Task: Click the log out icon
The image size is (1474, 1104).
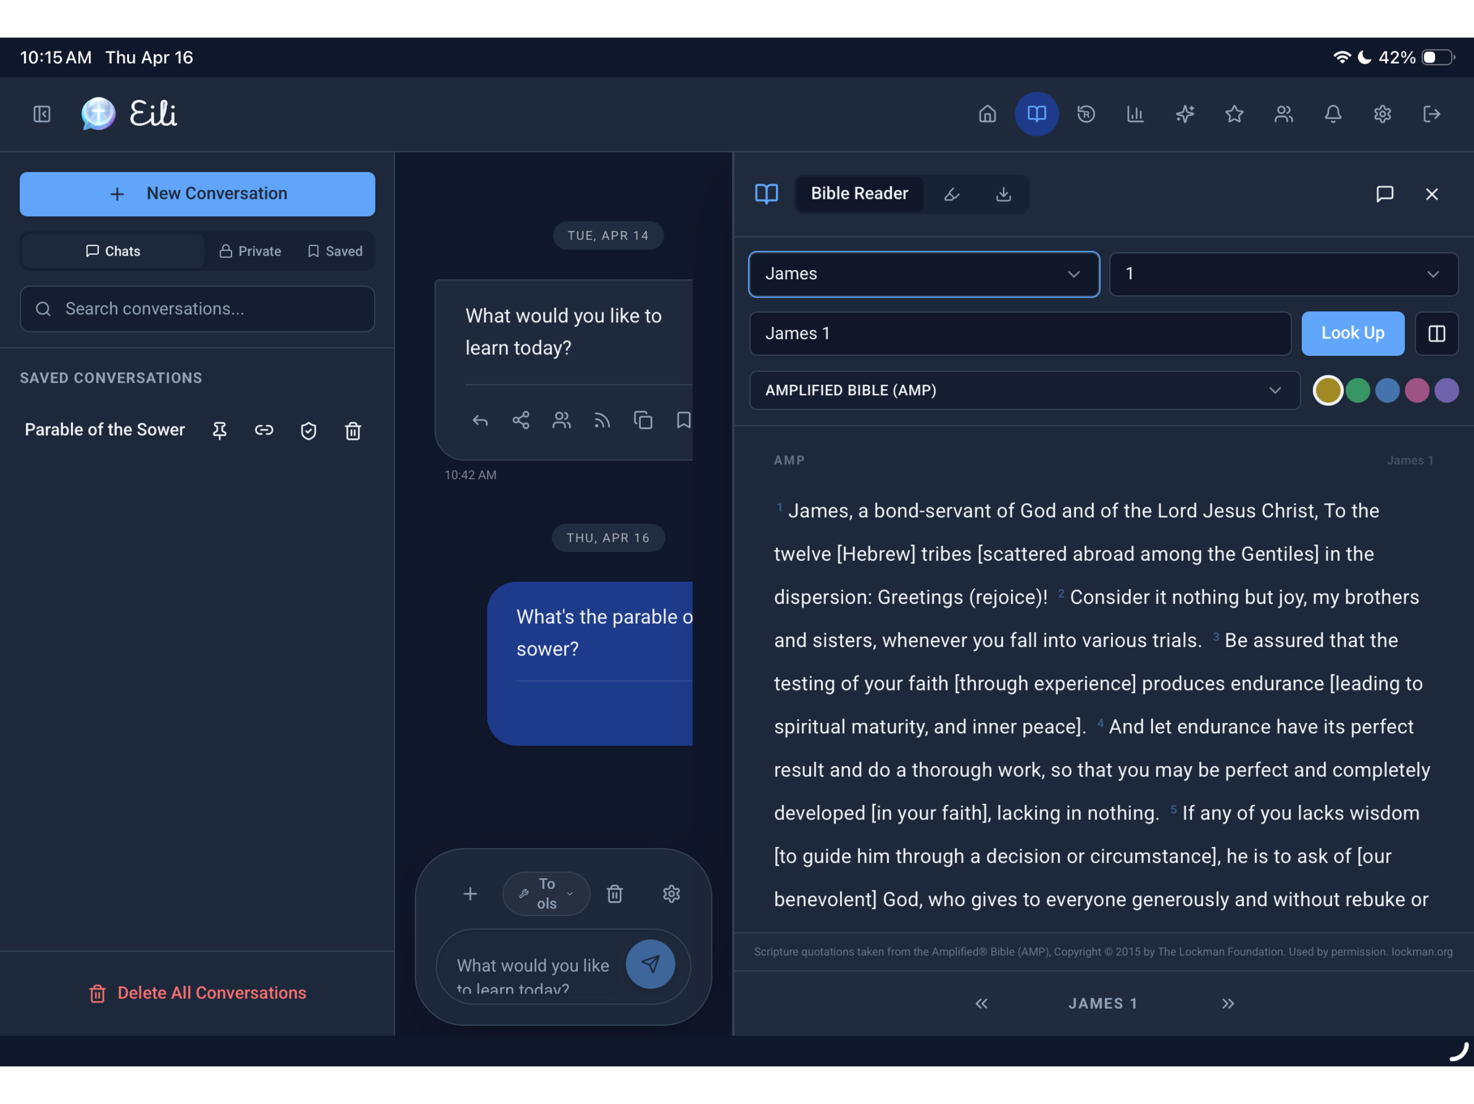Action: (1431, 114)
